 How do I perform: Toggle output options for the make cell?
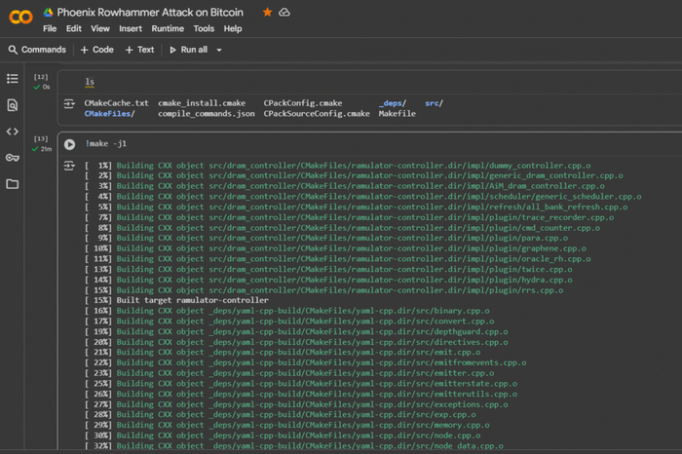tap(69, 167)
